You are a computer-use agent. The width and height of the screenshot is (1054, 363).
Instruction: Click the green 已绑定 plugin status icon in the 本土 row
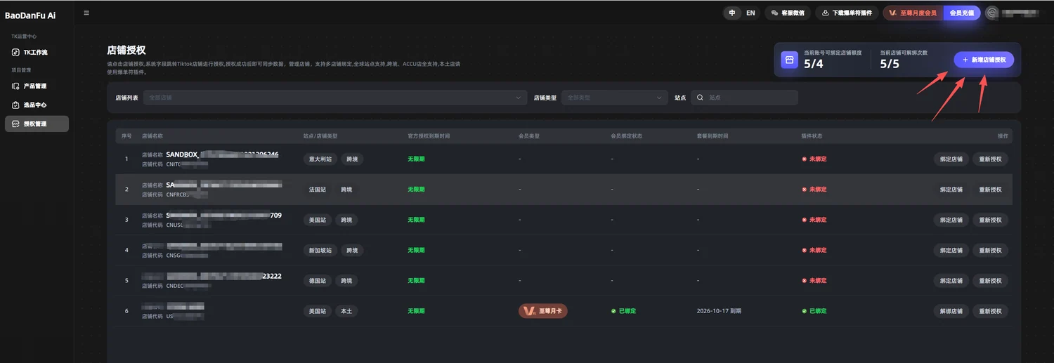(x=805, y=311)
